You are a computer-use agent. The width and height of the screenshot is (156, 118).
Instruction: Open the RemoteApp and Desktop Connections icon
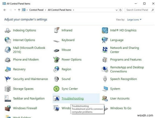(105, 69)
